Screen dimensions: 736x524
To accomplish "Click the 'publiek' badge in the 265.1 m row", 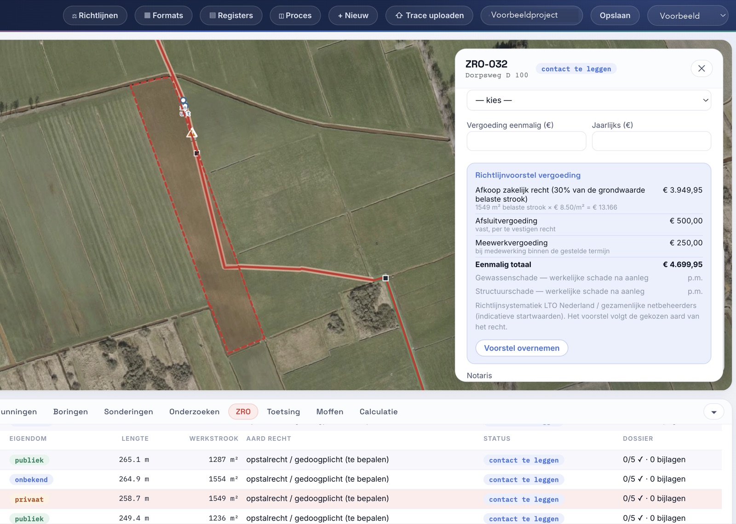I will coord(29,460).
